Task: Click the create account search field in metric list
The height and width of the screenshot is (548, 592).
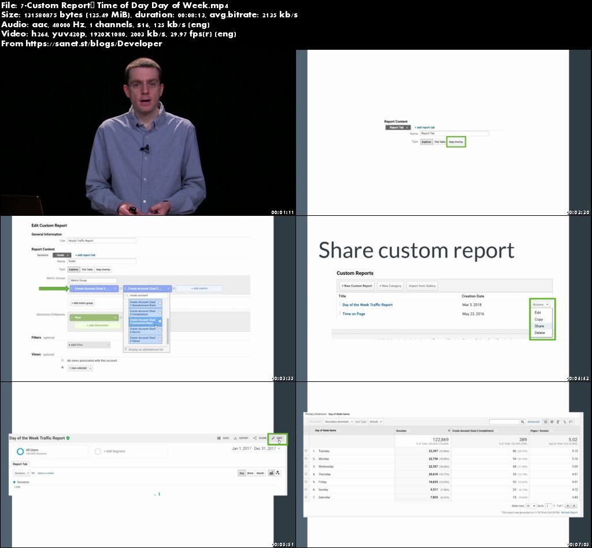Action: [146, 296]
